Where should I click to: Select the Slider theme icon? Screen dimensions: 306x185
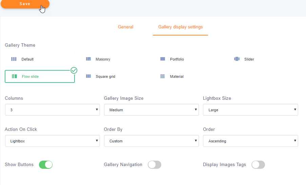pos(237,59)
